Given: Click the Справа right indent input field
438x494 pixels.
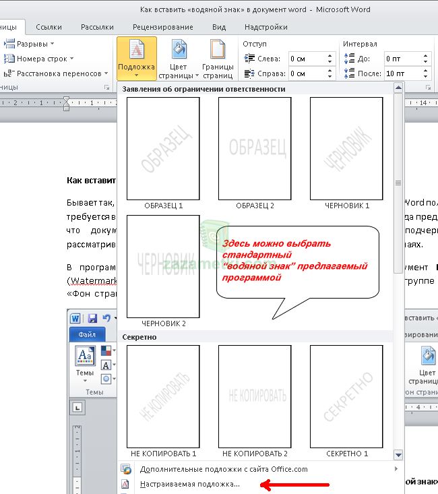Looking at the screenshot, I should [307, 73].
